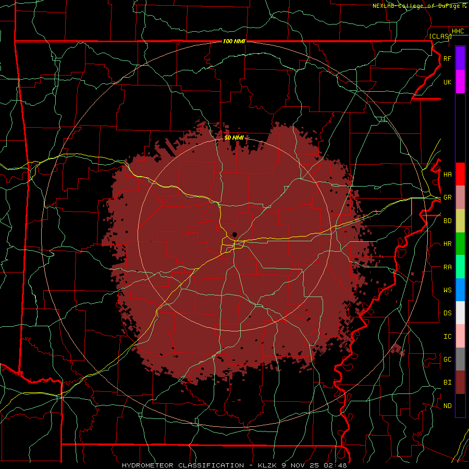Click the red HA legend color swatch
The width and height of the screenshot is (469, 469).
[460, 174]
